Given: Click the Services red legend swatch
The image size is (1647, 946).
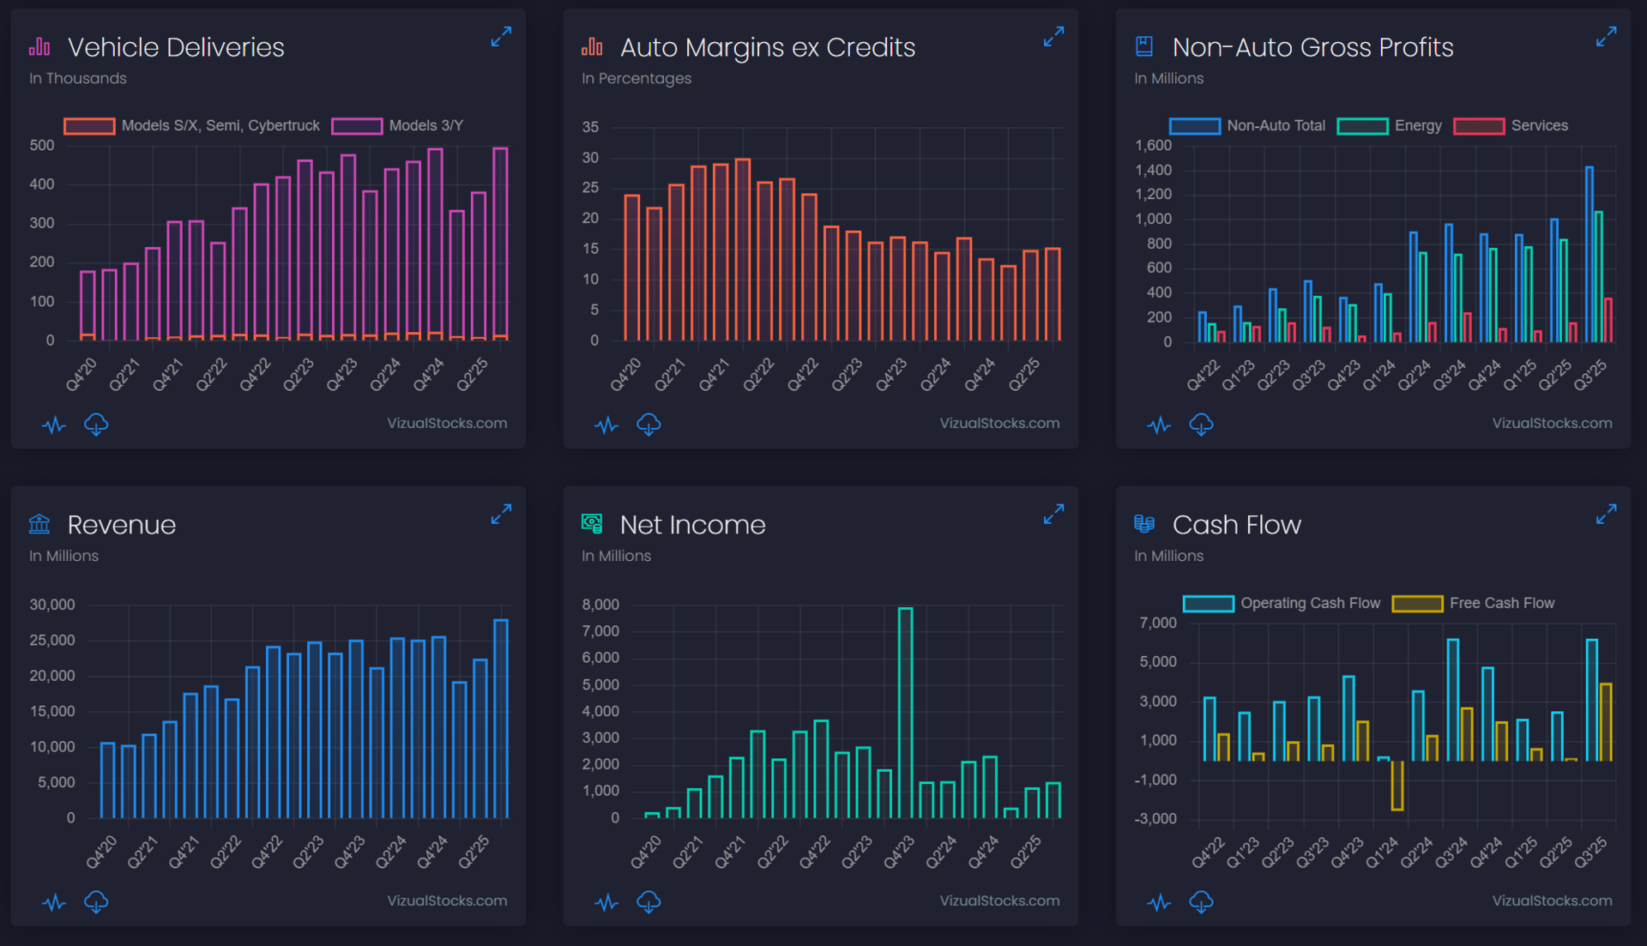Looking at the screenshot, I should [1479, 126].
